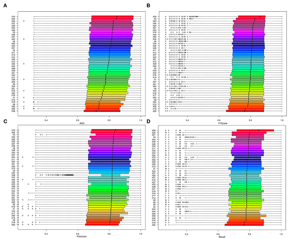Screen dimensions: 288x239
Task: Click the 1.0 tick on the F1Score axis
Action: [x=282, y=120]
